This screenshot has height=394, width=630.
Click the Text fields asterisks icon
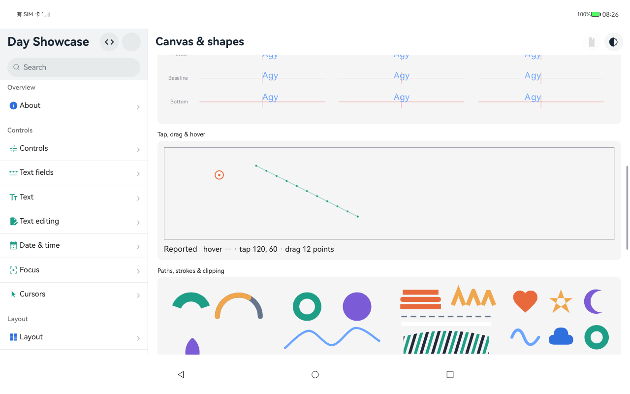(13, 172)
